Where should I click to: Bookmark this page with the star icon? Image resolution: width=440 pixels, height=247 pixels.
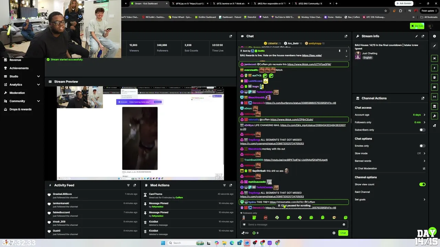tap(386, 11)
